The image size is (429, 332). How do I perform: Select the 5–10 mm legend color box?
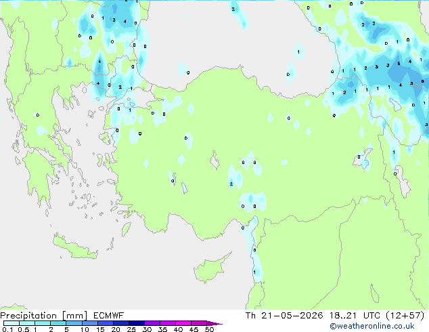(x=74, y=323)
